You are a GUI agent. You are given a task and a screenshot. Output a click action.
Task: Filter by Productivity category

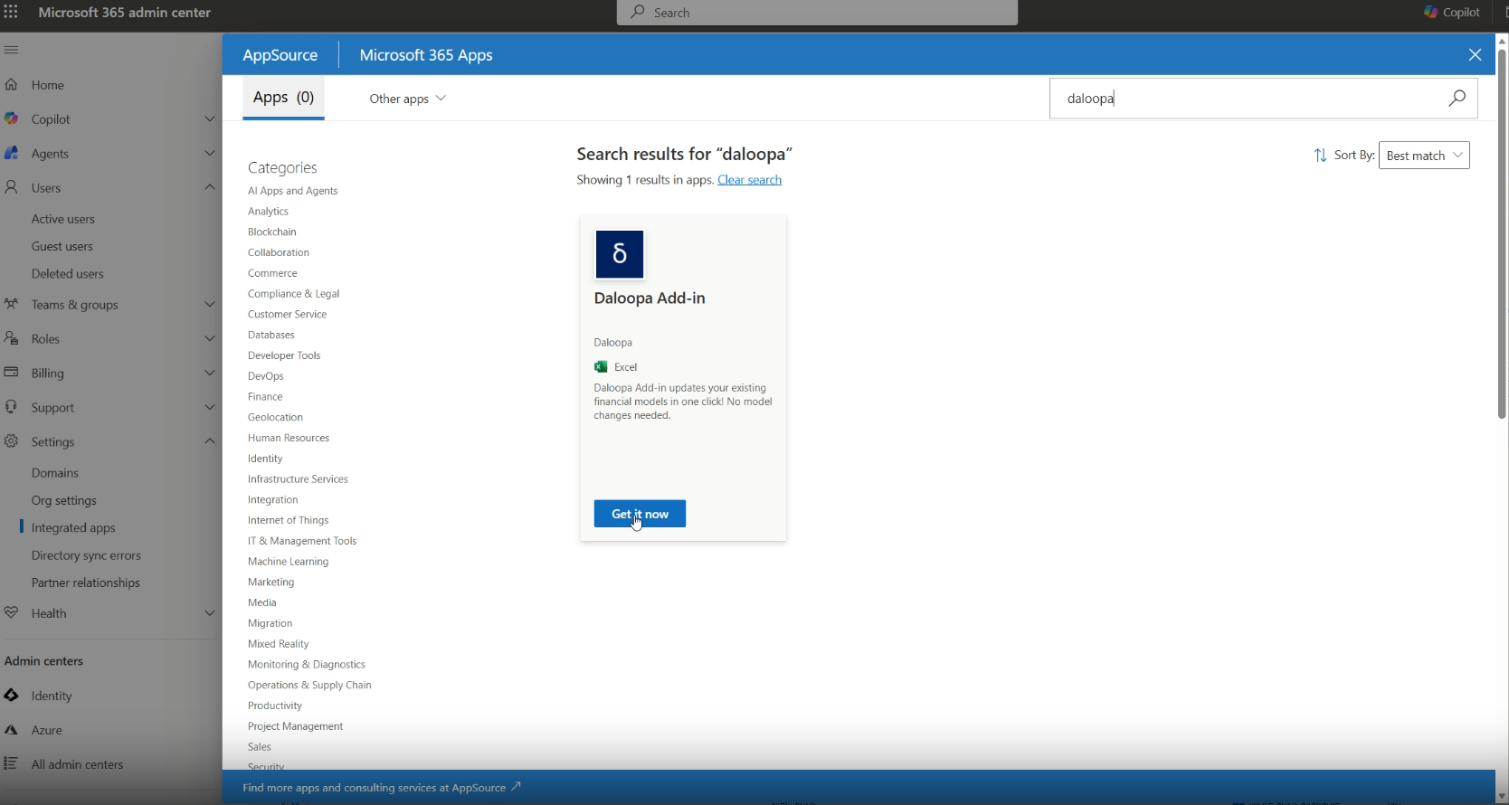[x=275, y=706]
